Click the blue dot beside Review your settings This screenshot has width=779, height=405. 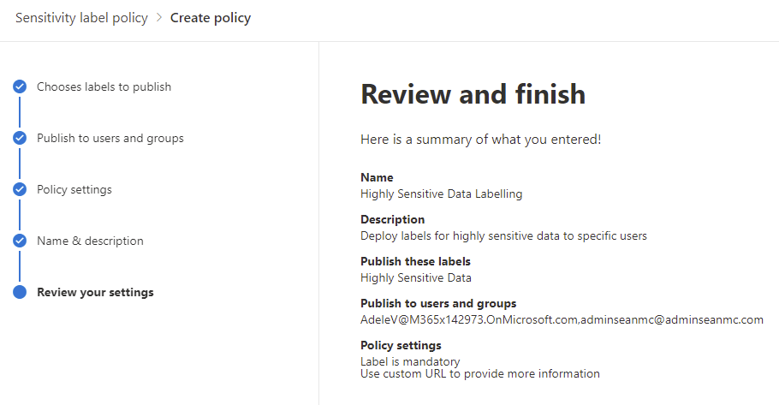pos(20,292)
